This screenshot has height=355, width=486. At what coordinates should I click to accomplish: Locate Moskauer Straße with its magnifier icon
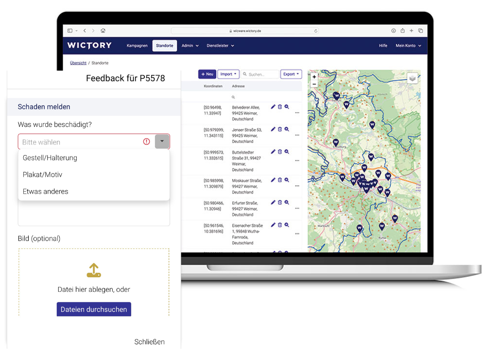pos(287,180)
